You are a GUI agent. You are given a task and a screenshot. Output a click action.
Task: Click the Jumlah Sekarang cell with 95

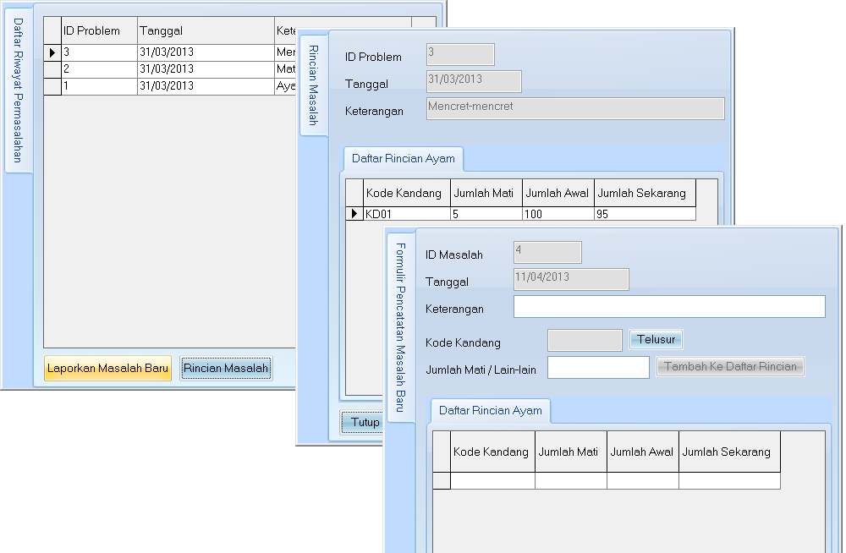[645, 214]
